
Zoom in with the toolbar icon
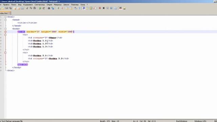(58, 8)
